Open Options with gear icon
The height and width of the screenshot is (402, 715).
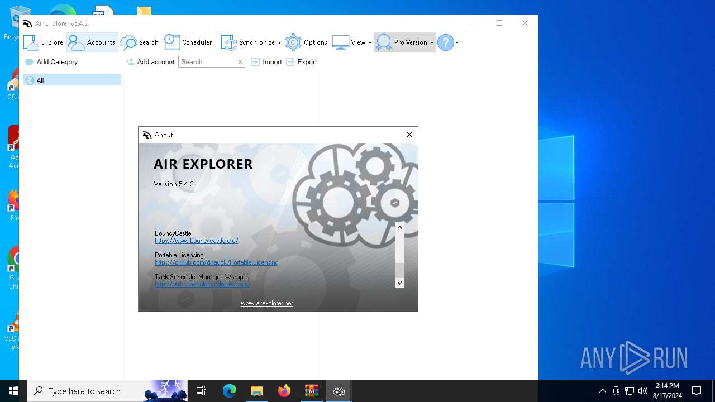coord(306,42)
